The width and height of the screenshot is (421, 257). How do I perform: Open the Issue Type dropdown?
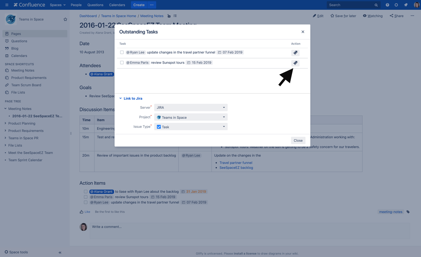pos(191,127)
